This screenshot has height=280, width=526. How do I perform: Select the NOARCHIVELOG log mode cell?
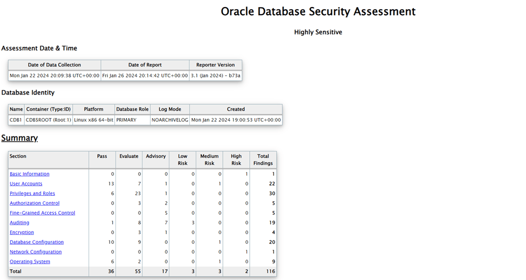pos(170,120)
